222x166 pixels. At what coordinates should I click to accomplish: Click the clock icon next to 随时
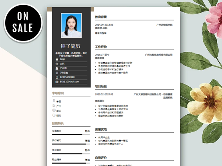pos(54,115)
